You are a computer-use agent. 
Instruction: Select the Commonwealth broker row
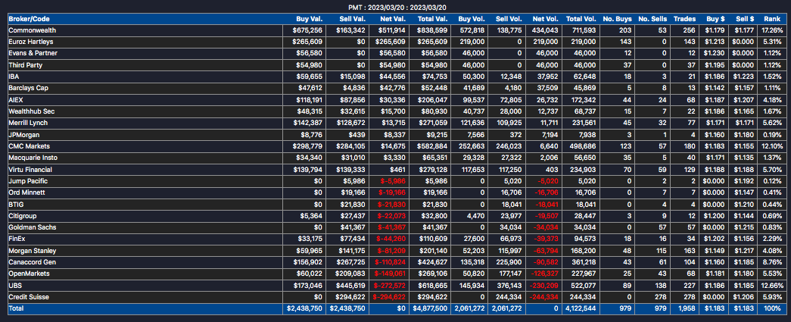click(395, 30)
